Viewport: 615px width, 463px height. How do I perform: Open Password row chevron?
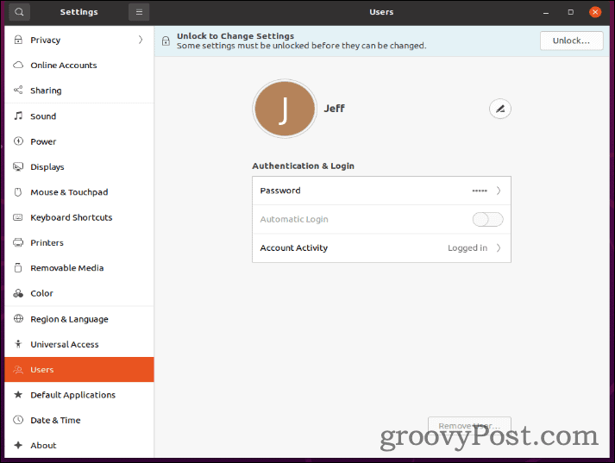(x=498, y=191)
